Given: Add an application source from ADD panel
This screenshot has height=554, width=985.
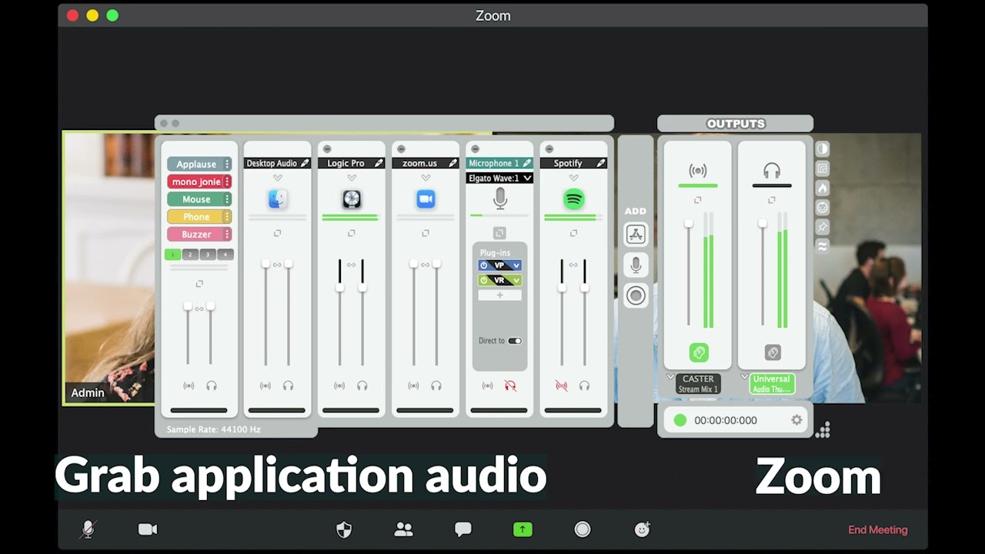Looking at the screenshot, I should 636,234.
